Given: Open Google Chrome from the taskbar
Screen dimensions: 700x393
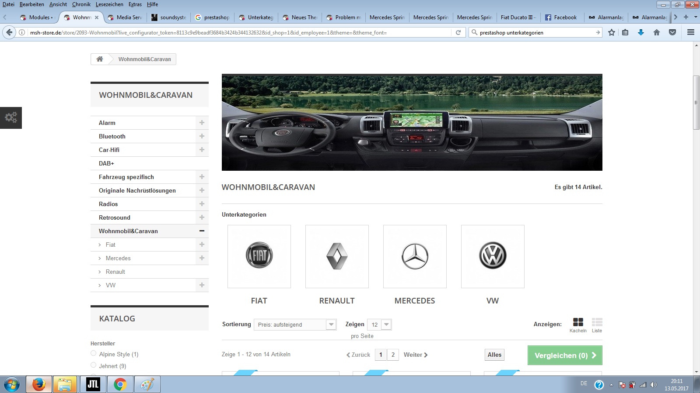Looking at the screenshot, I should [x=120, y=385].
